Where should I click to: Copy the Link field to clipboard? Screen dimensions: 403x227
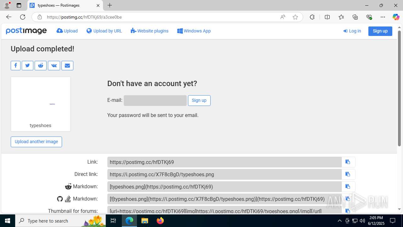coord(348,162)
